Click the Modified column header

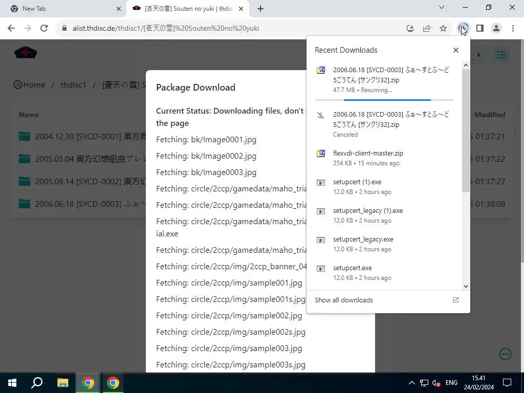[490, 115]
